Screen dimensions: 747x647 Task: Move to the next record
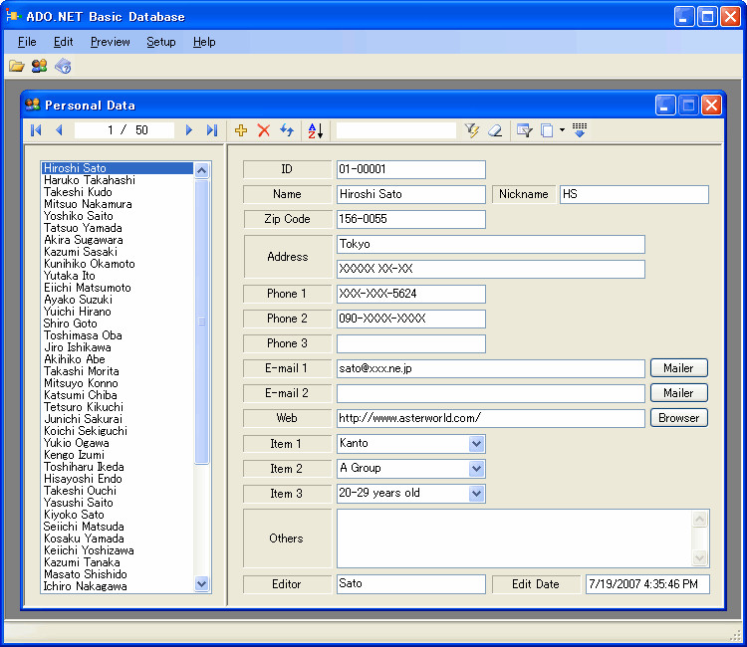pos(189,130)
